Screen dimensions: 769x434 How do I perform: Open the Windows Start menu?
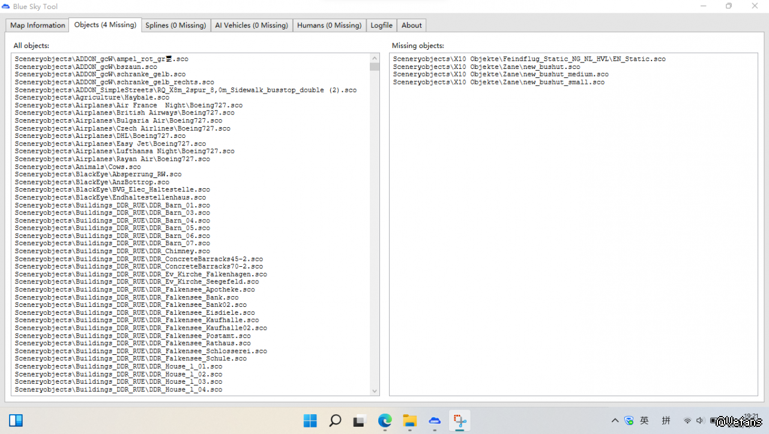310,421
